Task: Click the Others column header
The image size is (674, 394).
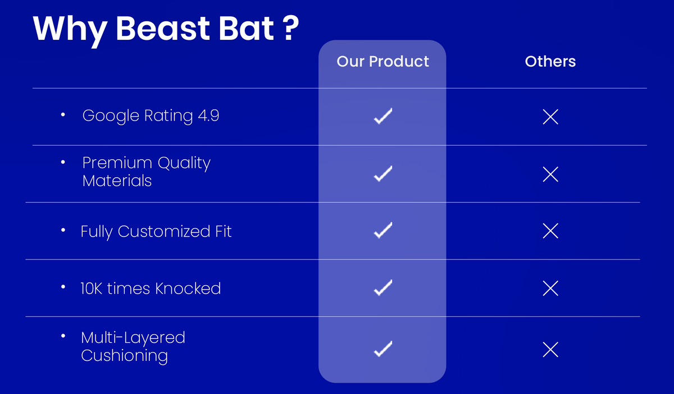Action: click(x=550, y=61)
